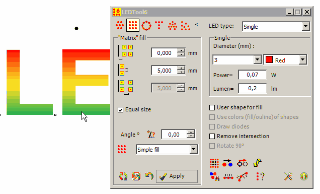320x194 pixels.
Task: Open the LED type dropdown
Action: click(x=276, y=27)
